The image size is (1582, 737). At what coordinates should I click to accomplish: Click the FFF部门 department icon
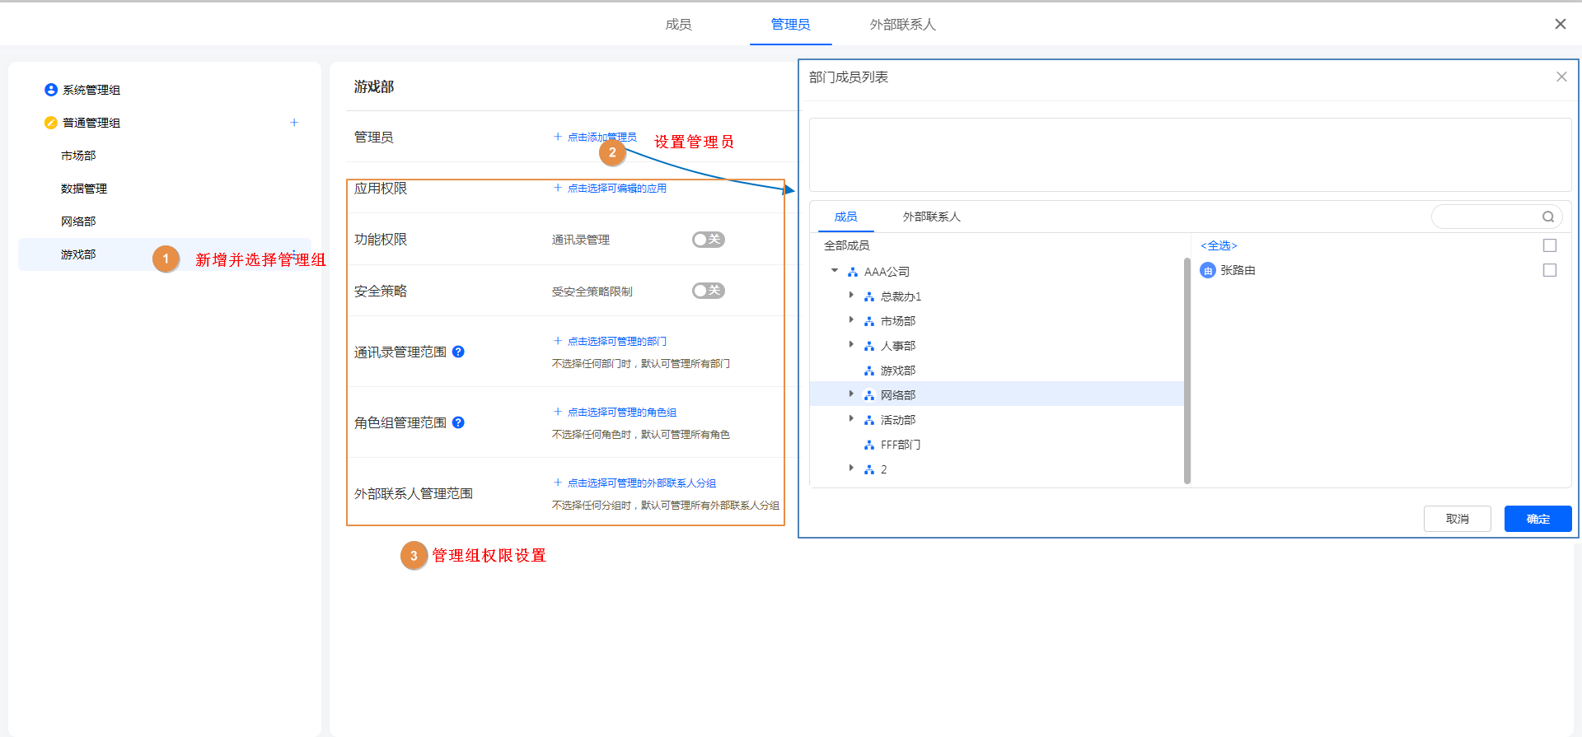(x=868, y=445)
